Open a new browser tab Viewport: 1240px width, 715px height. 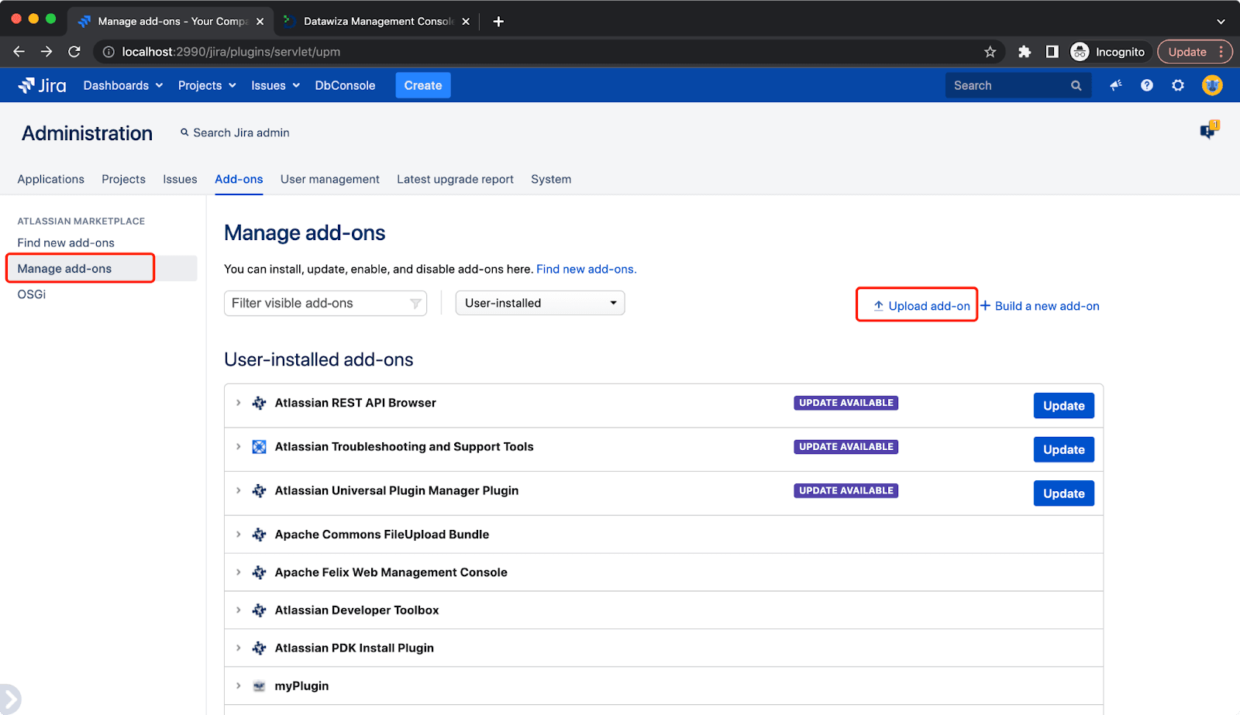498,21
